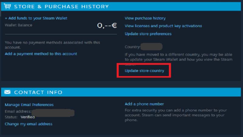Click the Update store country link

144,71
